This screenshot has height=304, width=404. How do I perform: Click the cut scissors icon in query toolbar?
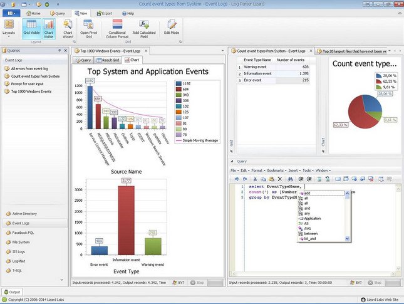point(254,179)
